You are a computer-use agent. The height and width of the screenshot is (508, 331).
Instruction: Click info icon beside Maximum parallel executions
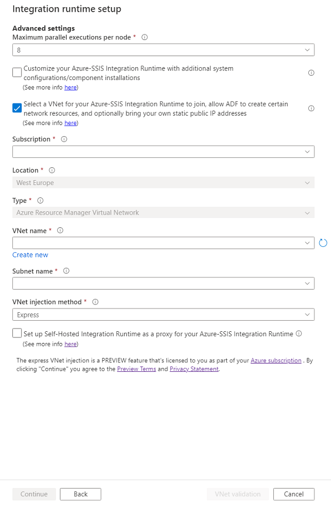pyautogui.click(x=145, y=37)
